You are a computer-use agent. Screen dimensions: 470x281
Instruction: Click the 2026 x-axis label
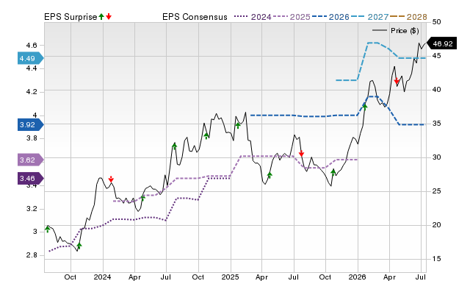[x=358, y=277]
